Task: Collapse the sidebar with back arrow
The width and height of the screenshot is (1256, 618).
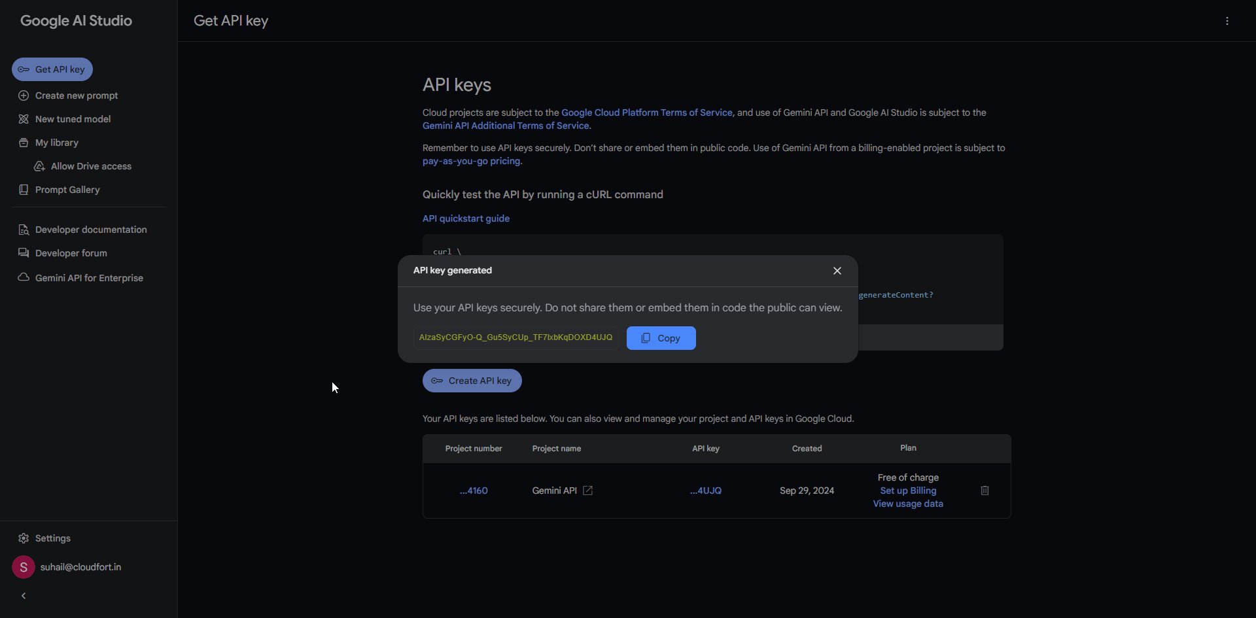Action: (x=23, y=596)
